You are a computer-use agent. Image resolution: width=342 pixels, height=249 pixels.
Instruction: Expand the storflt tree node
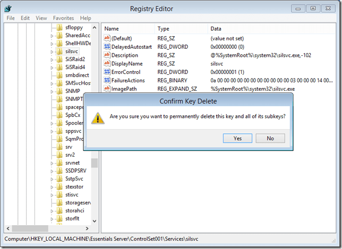pyautogui.click(x=52, y=219)
